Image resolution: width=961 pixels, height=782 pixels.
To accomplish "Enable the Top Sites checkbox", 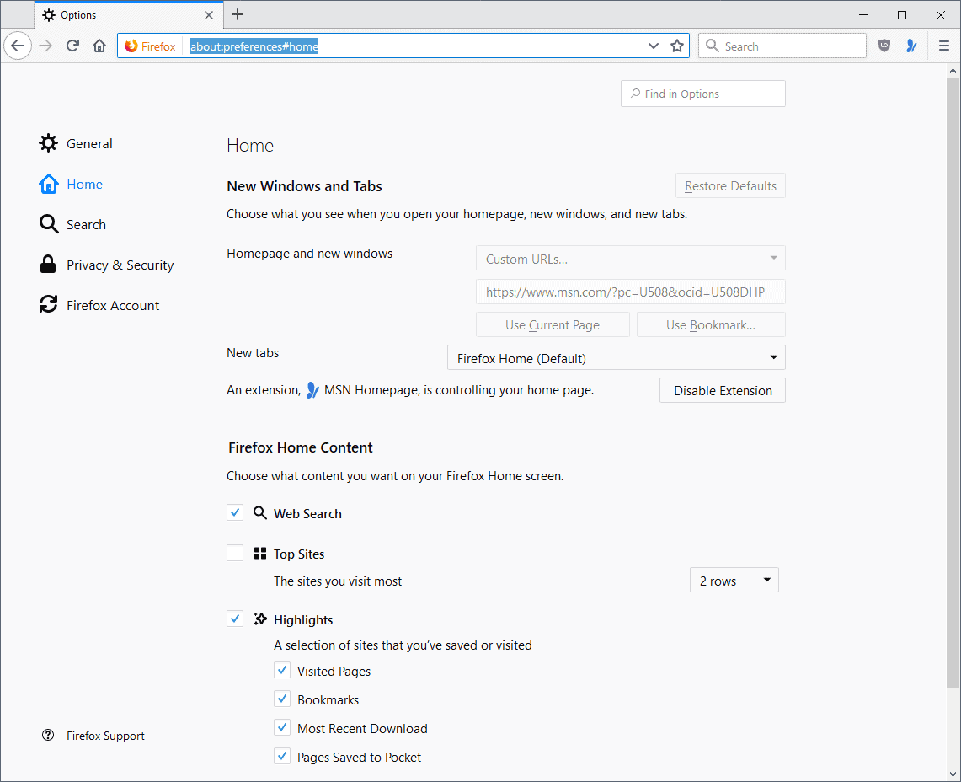I will (235, 552).
